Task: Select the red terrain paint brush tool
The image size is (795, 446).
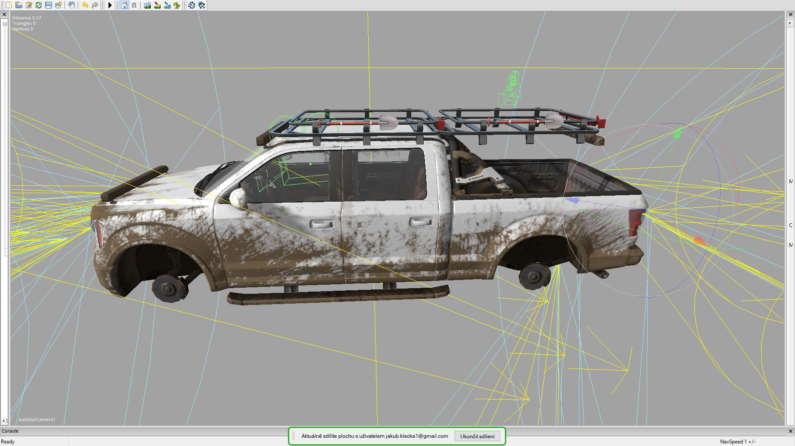Action: (157, 5)
